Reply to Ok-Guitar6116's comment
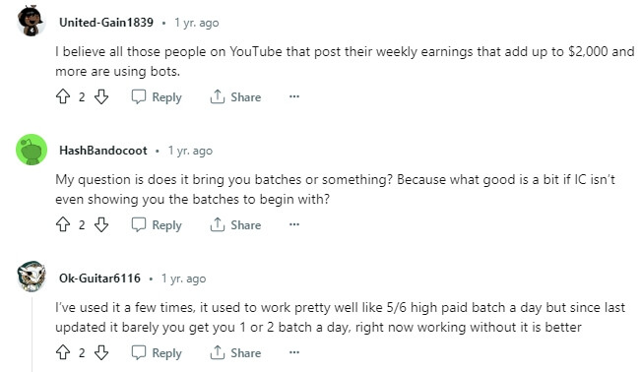This screenshot has width=640, height=372. coord(157,353)
